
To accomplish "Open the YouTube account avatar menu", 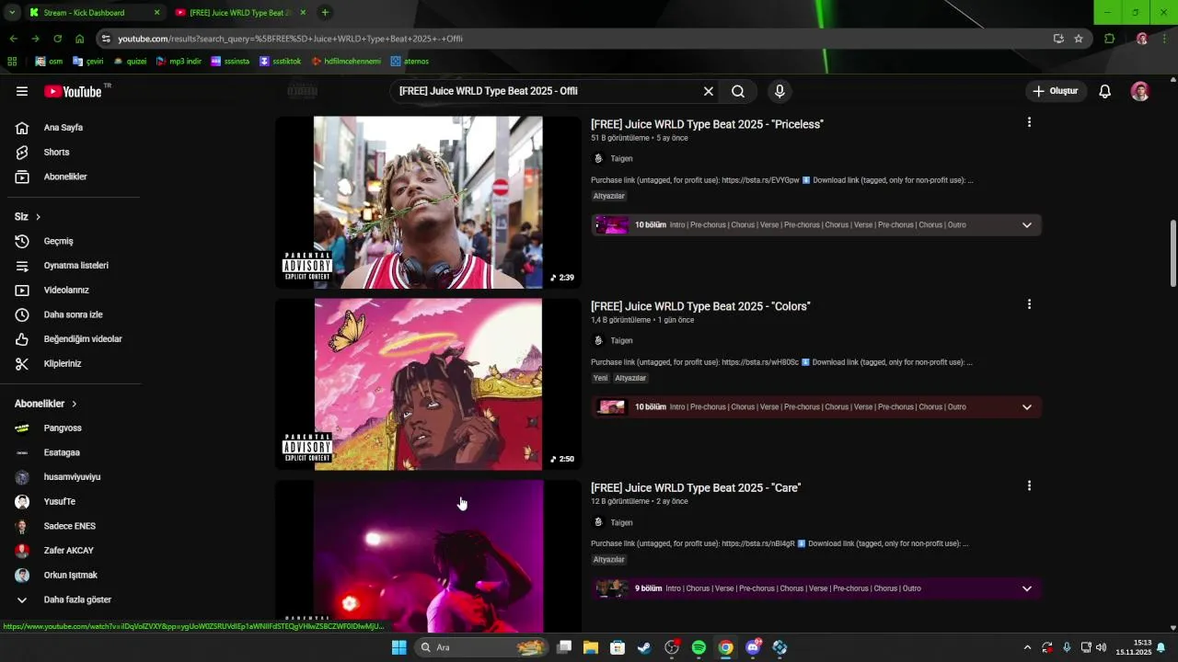I will pyautogui.click(x=1140, y=91).
